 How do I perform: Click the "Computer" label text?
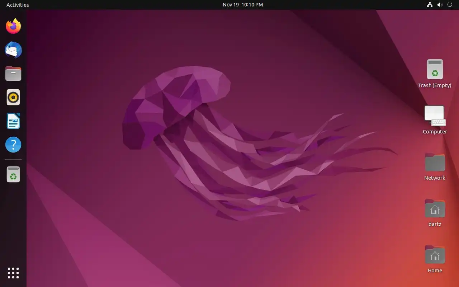pos(435,132)
